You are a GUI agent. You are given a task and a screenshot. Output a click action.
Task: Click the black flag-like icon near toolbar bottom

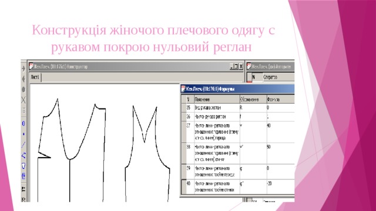[23, 189]
